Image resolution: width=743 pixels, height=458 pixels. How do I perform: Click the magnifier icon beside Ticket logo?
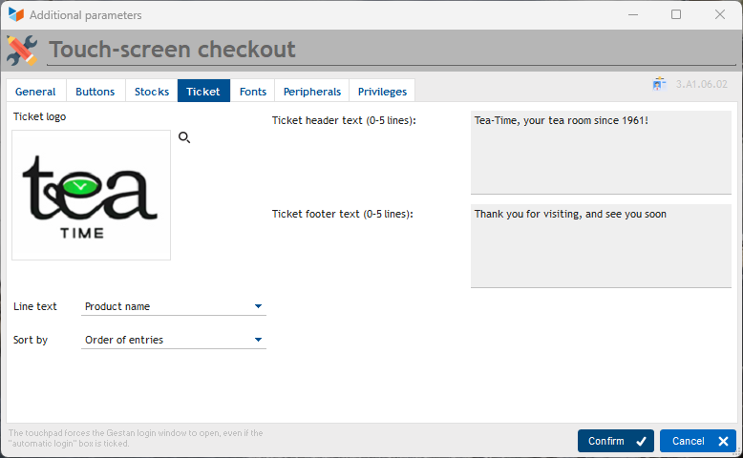pyautogui.click(x=184, y=138)
